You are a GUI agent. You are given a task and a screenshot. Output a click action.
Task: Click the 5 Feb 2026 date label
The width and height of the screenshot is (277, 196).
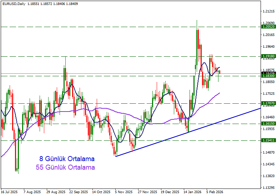tap(215, 192)
